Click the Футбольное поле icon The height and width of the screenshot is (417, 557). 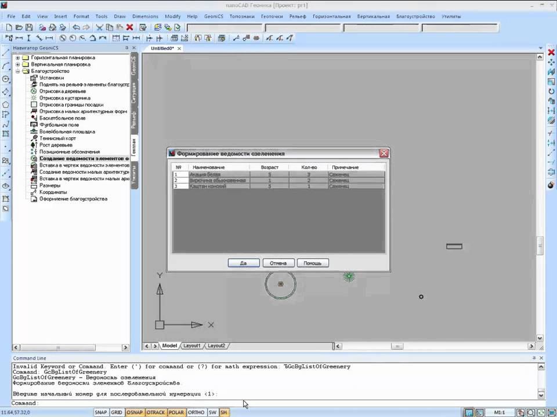pos(34,125)
